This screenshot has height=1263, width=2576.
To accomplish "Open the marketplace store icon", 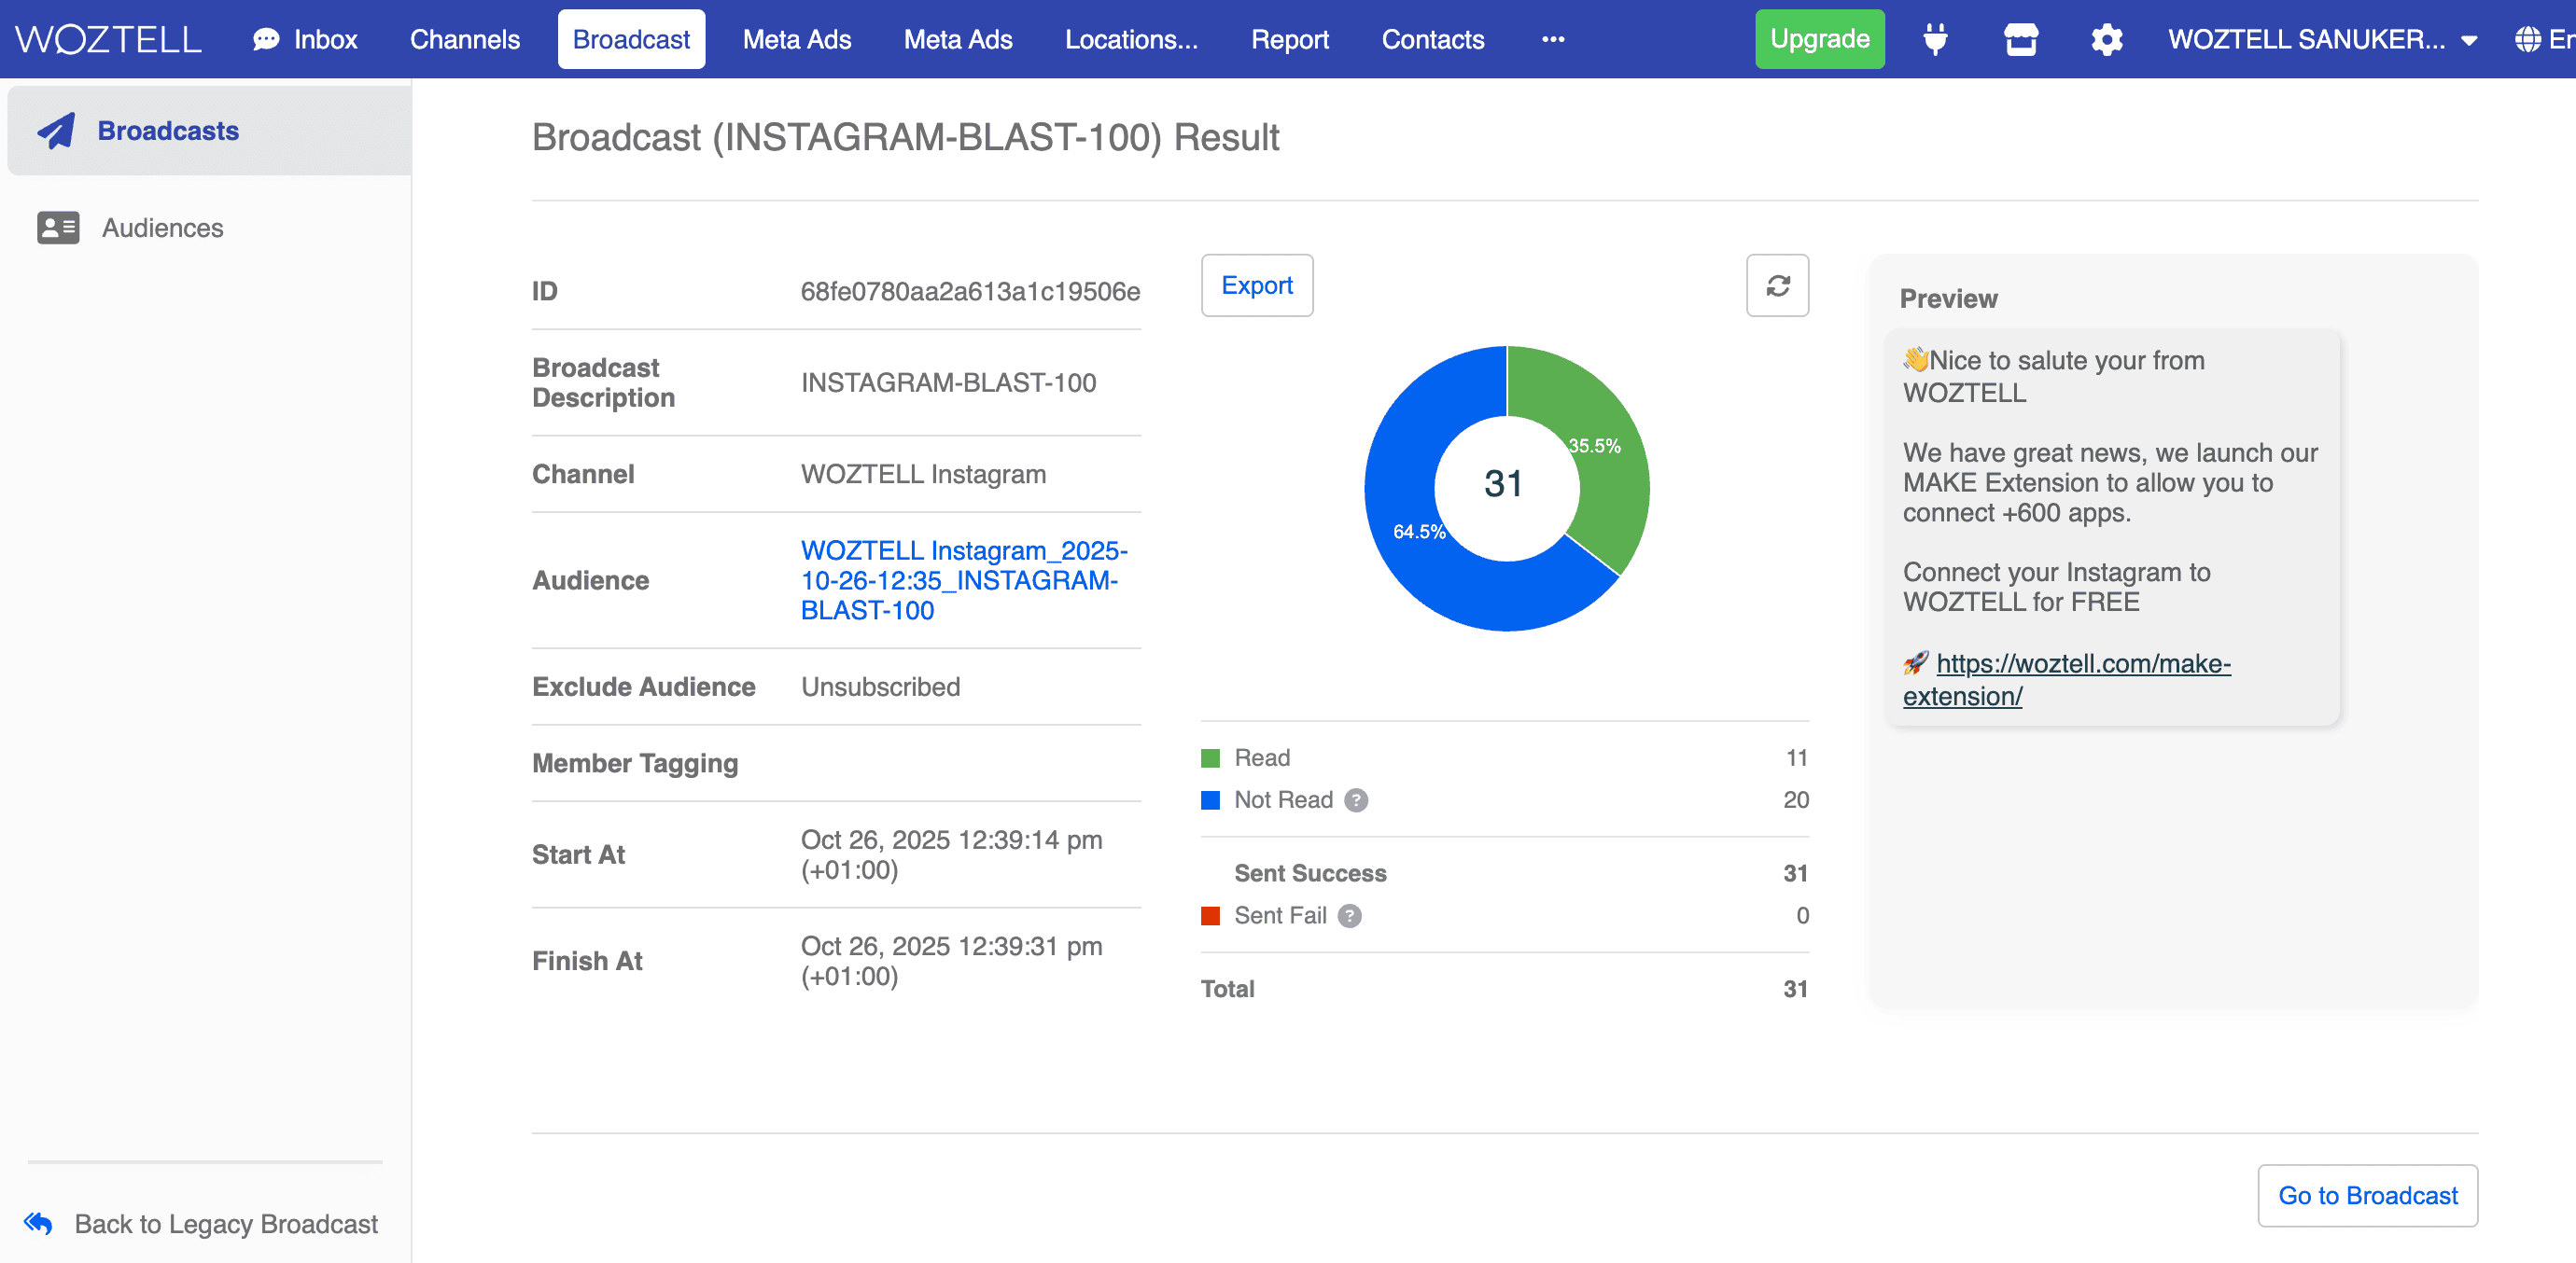I will (x=2020, y=39).
